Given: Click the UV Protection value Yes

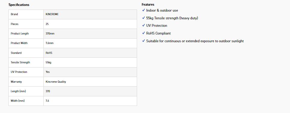Looking at the screenshot, I should [48, 72].
